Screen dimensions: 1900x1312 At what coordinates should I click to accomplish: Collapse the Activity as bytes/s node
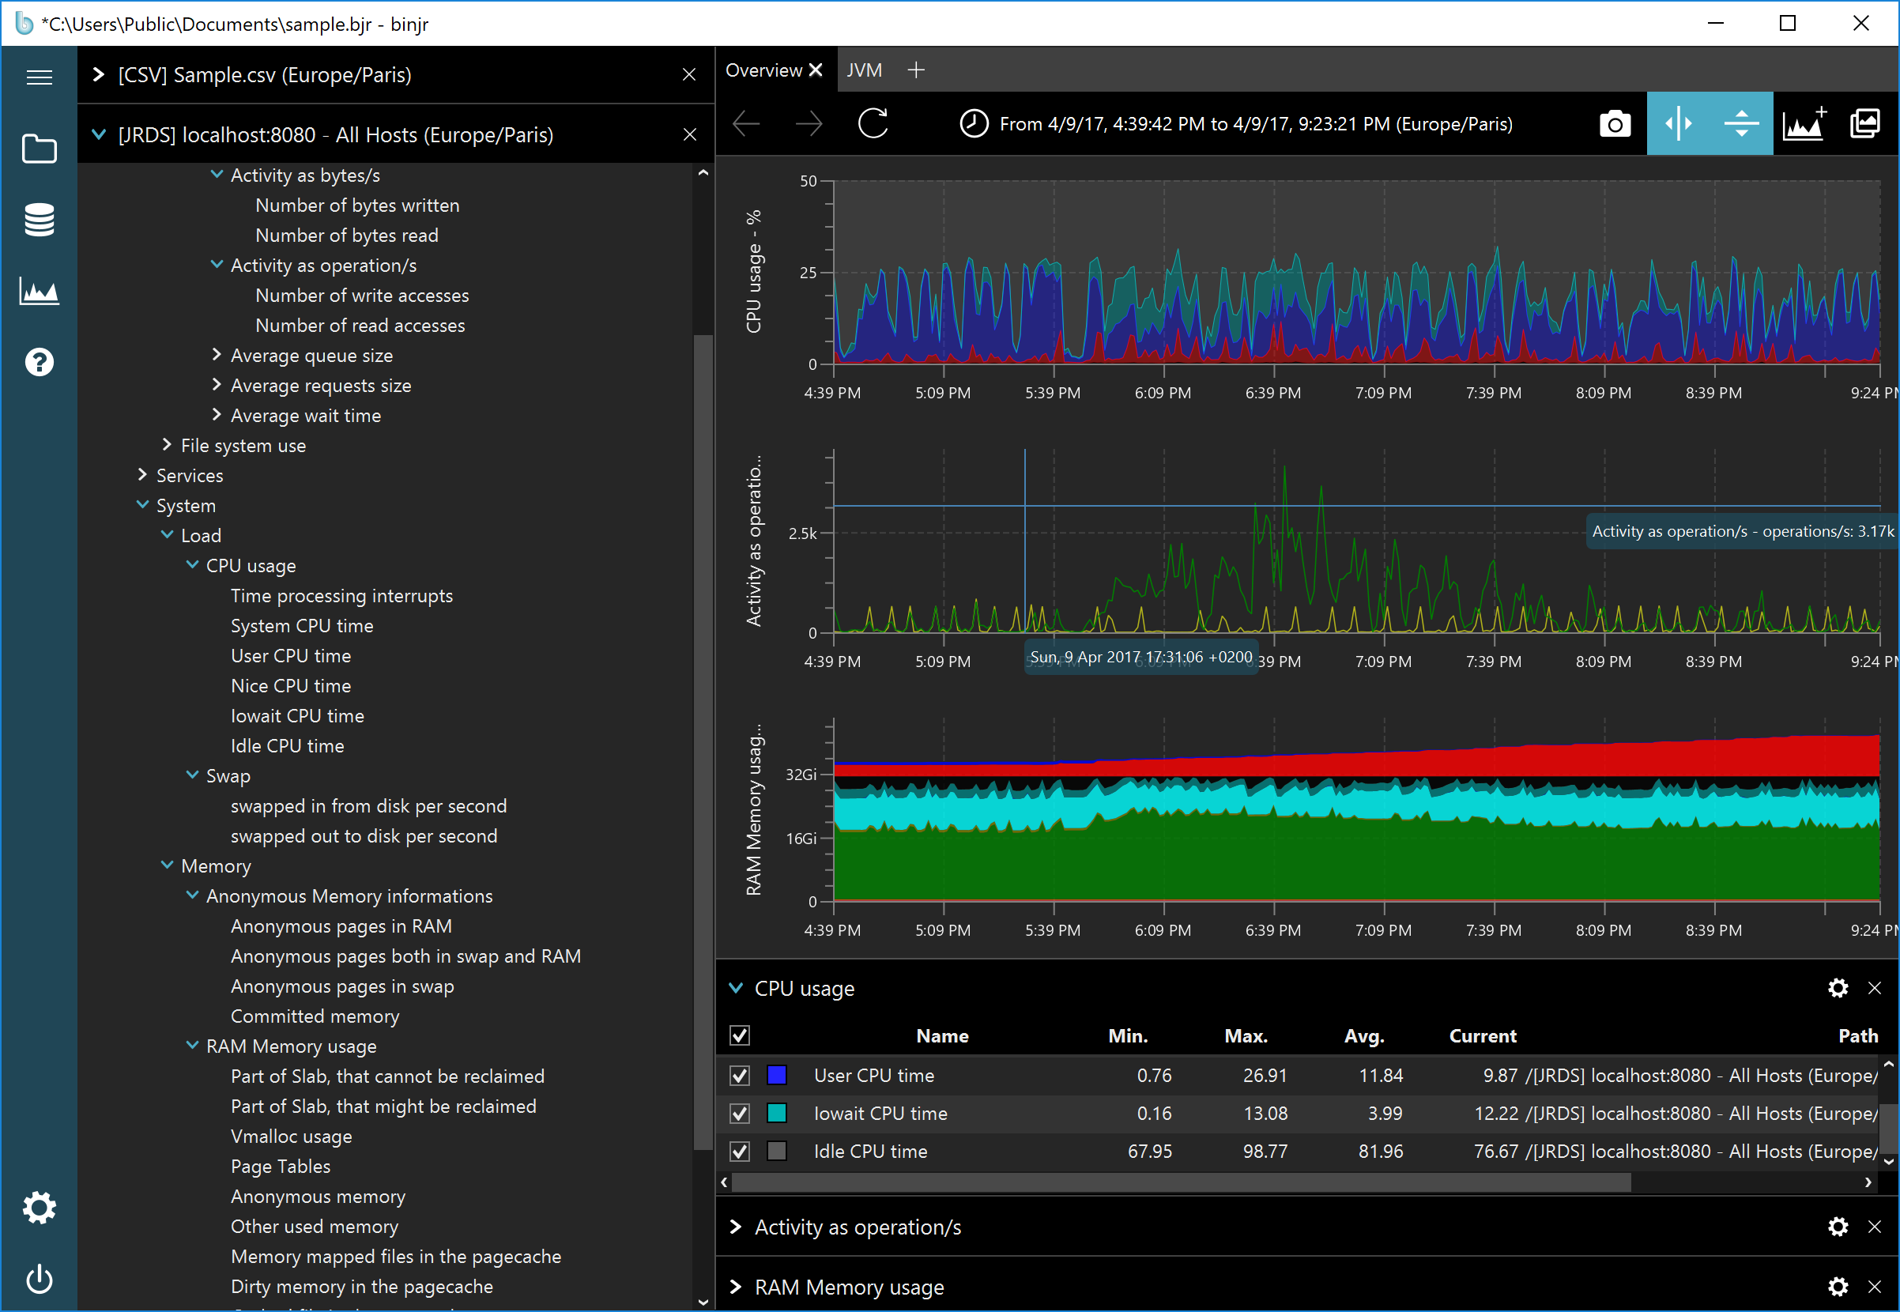click(x=217, y=175)
